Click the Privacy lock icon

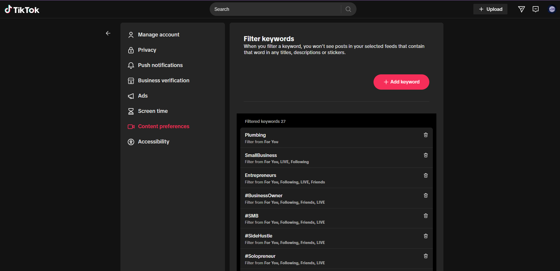[x=131, y=50]
